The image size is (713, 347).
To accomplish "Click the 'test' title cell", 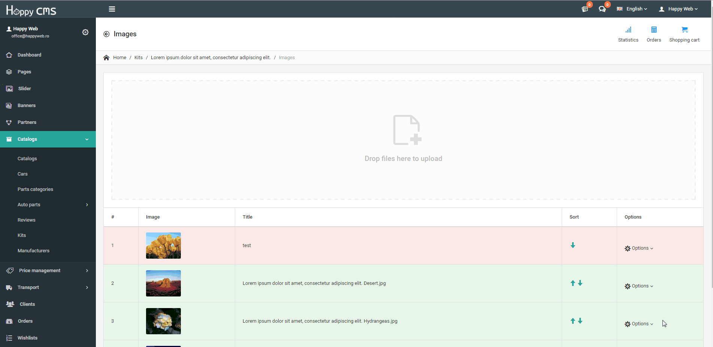I will (x=398, y=246).
